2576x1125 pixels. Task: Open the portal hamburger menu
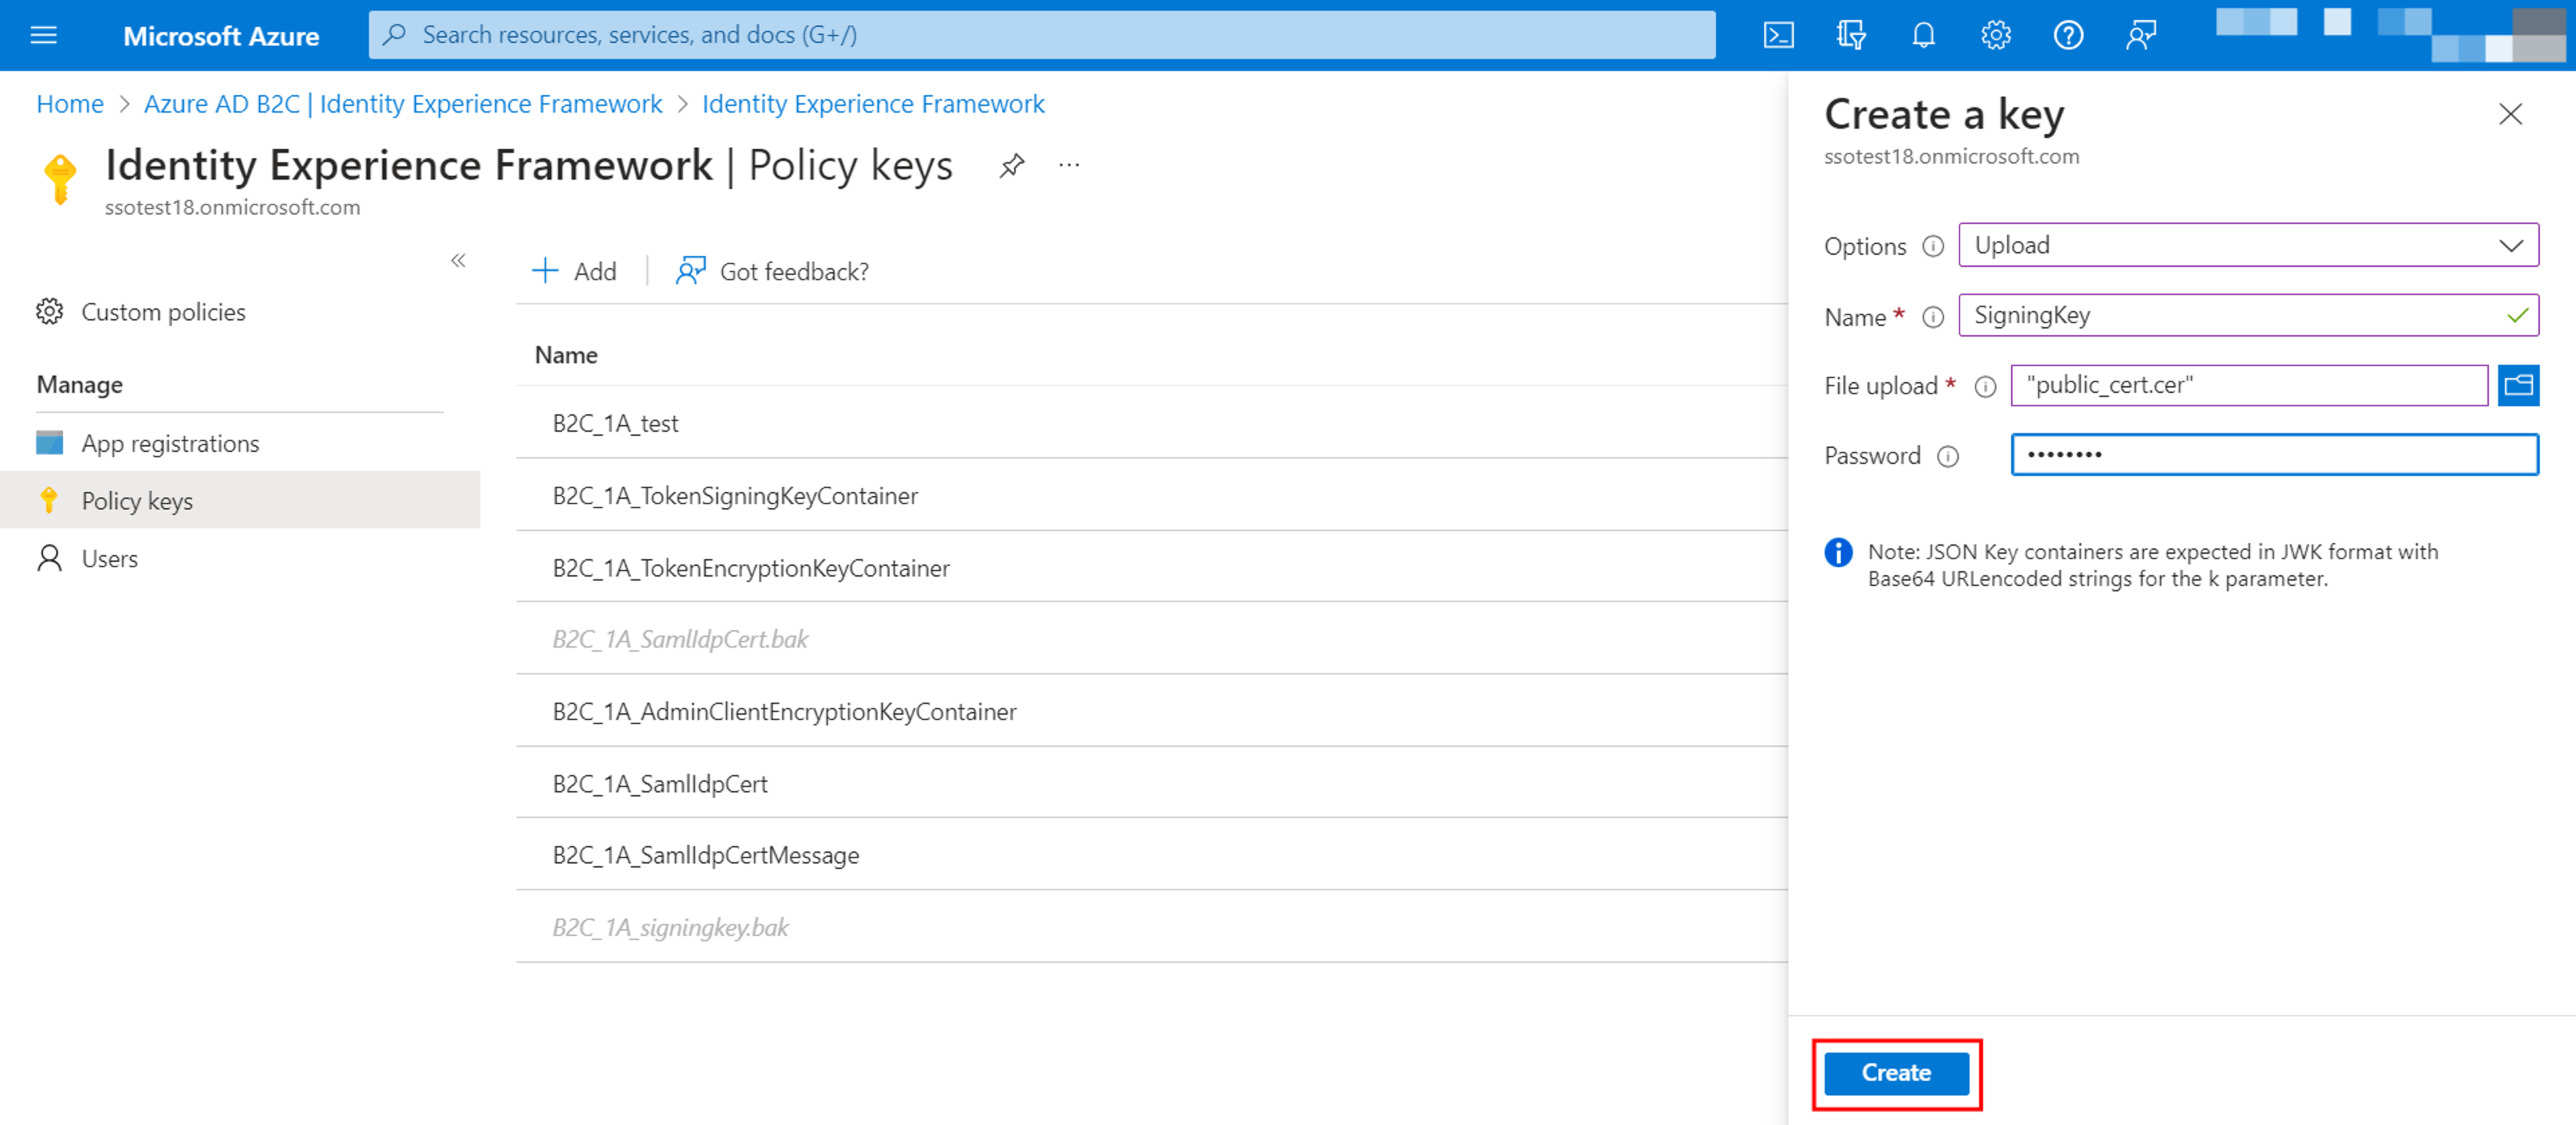(x=44, y=35)
